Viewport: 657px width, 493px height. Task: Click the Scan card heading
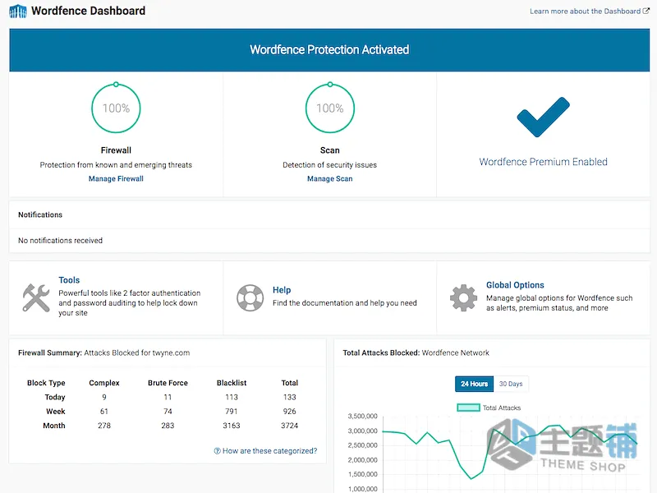click(330, 150)
